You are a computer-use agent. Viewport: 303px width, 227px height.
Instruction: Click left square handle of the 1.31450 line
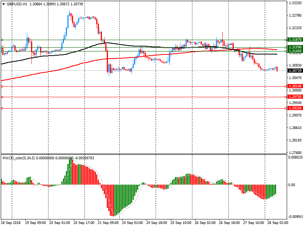[x=2, y=51]
